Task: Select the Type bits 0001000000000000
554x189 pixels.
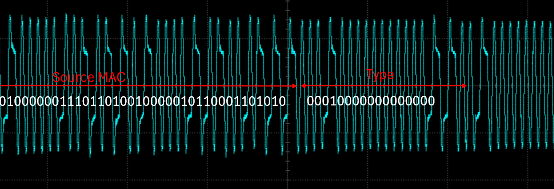Action: pos(371,101)
